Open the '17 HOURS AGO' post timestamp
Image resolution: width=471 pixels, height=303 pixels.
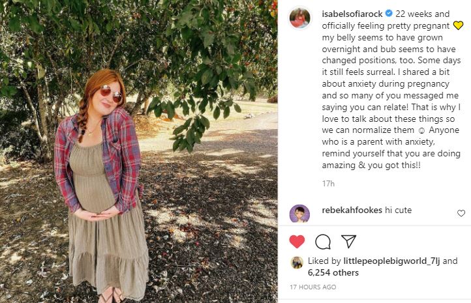pos(313,287)
